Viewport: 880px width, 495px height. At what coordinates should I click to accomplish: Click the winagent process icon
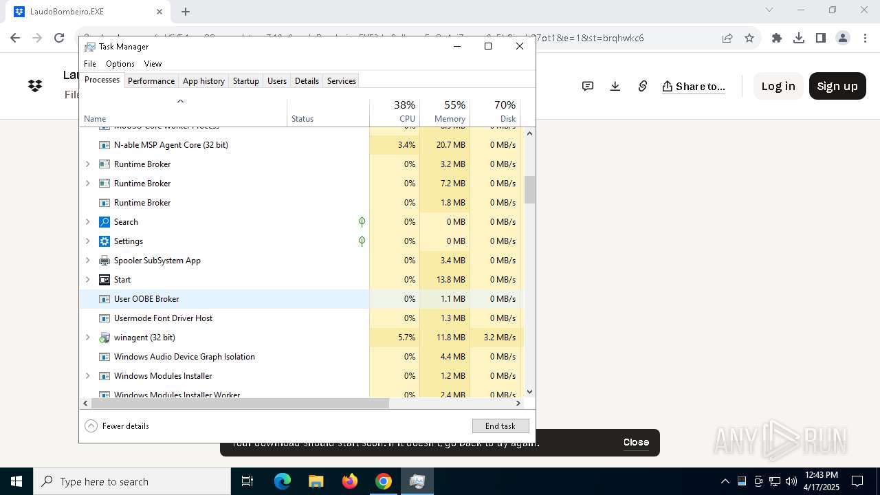point(104,338)
